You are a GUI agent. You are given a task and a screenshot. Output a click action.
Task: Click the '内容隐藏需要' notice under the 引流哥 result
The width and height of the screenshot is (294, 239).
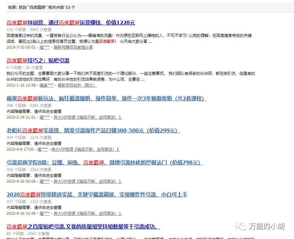(x=34, y=176)
